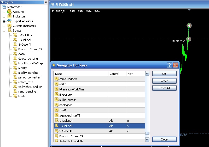Expand the Expert Advisors tree node
This screenshot has width=209, height=147.
tap(4, 21)
